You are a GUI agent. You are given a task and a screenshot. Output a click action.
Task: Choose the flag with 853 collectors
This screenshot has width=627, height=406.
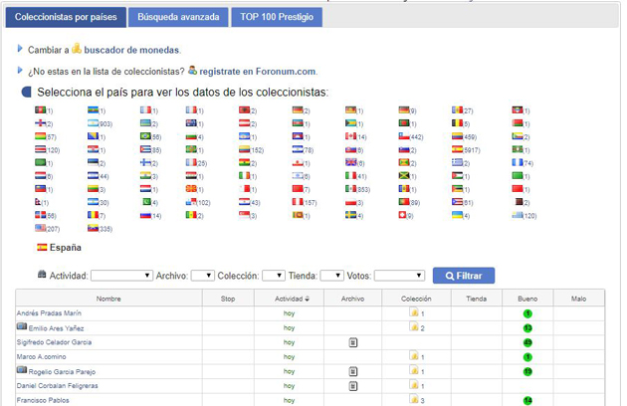point(351,188)
